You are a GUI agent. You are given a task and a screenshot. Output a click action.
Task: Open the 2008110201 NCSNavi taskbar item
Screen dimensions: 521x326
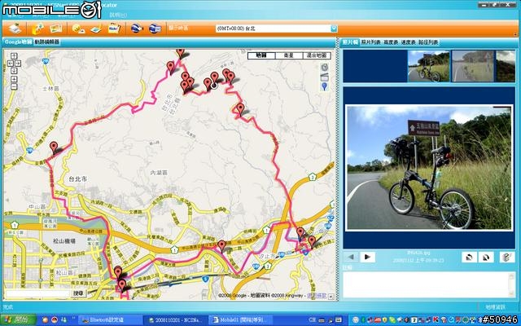tap(177, 320)
